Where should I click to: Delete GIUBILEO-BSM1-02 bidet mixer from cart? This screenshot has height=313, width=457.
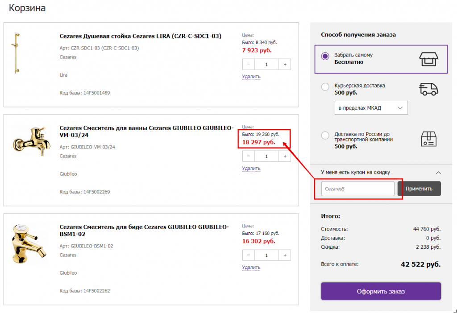click(x=251, y=268)
